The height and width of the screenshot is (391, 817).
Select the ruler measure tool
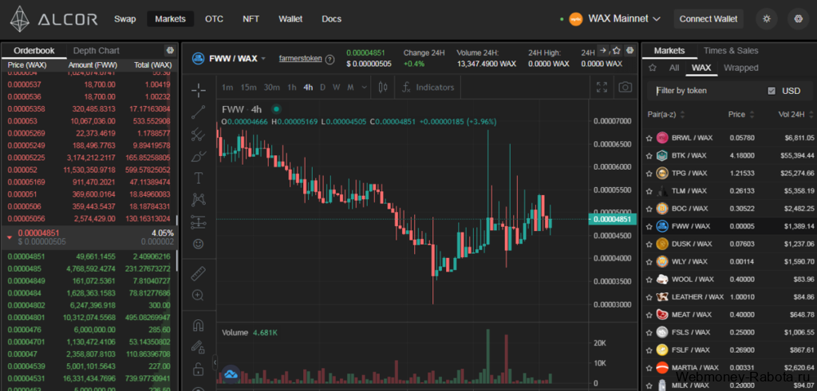[198, 273]
